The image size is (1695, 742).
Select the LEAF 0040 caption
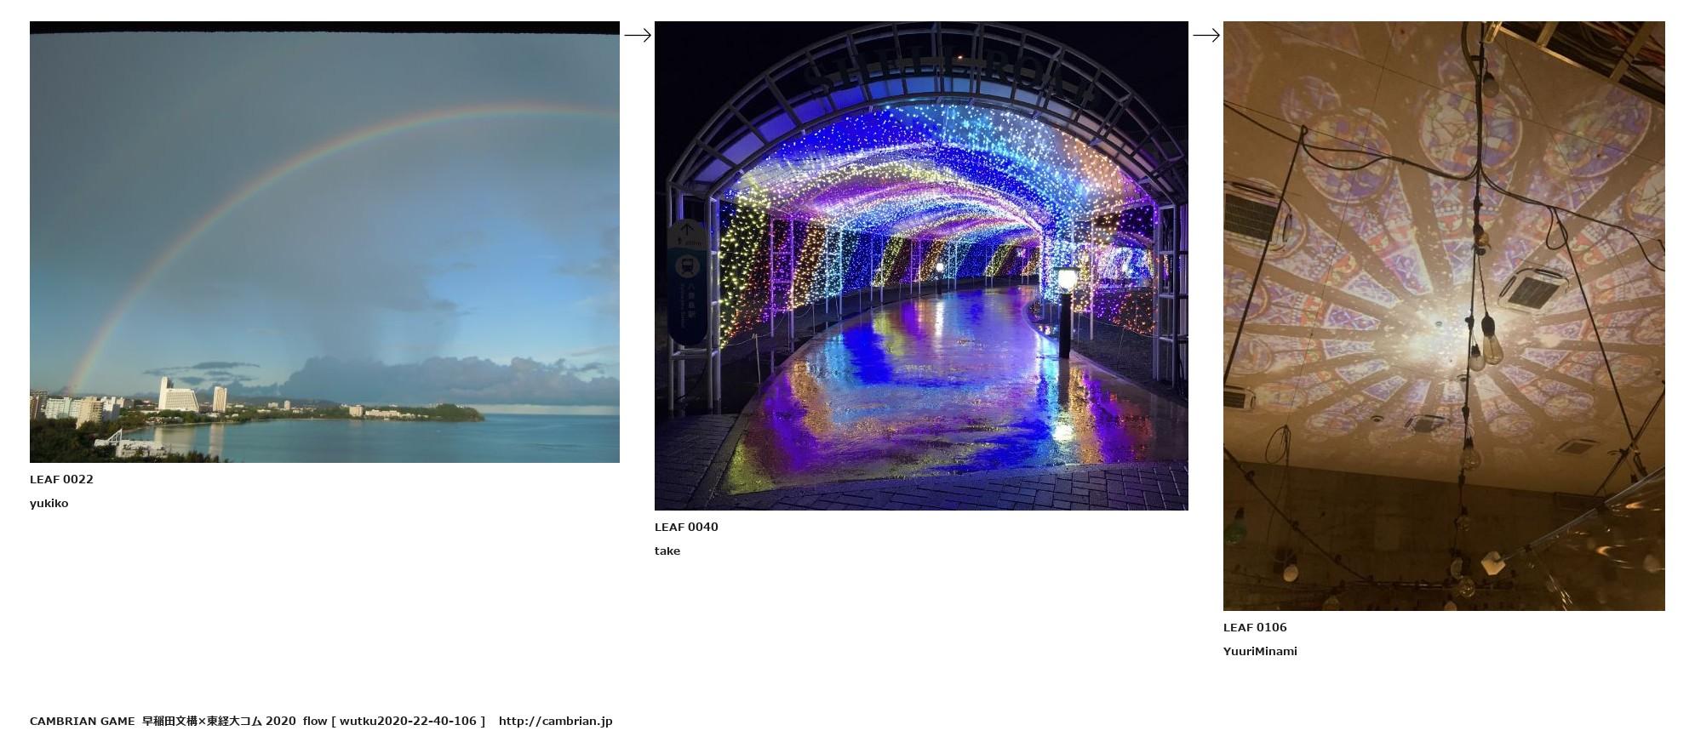(x=686, y=527)
